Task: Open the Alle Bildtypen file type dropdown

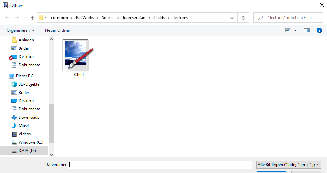Action: coord(289,165)
